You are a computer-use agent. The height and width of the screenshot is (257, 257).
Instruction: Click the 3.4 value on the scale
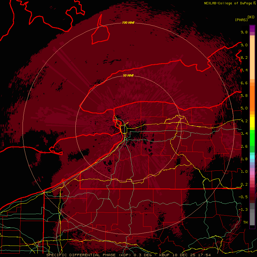[244, 134]
